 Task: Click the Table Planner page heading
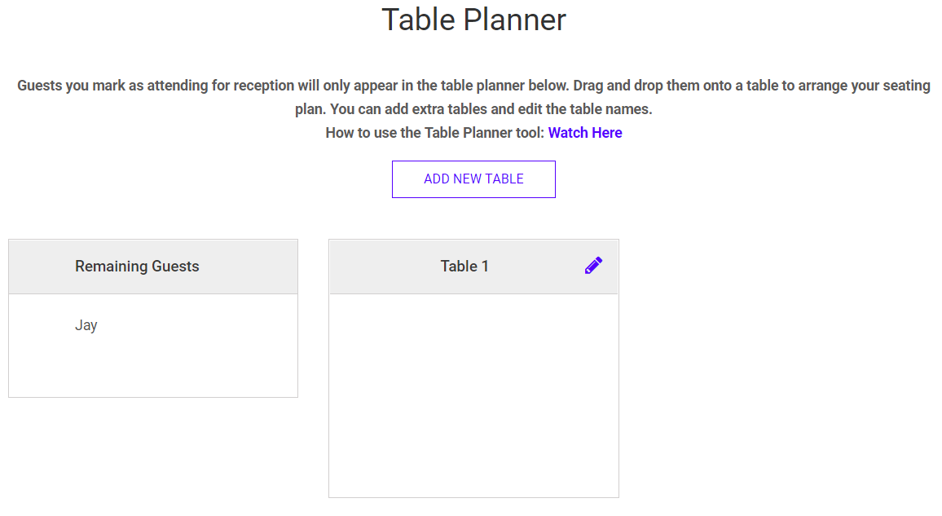click(x=473, y=20)
